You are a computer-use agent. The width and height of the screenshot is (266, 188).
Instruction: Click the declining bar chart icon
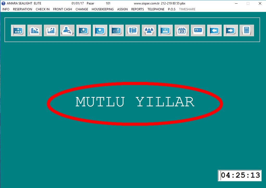(35, 31)
